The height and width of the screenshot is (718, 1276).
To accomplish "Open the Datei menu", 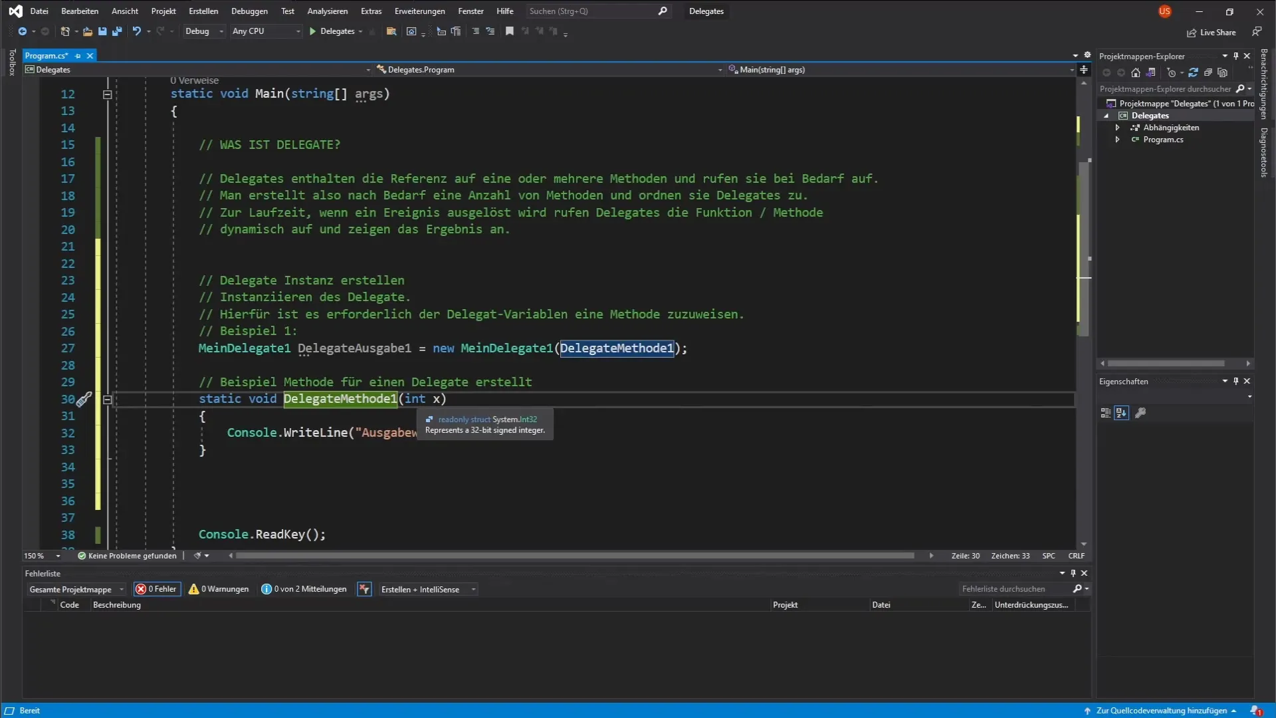I will [x=39, y=11].
